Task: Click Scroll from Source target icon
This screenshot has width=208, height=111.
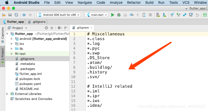Action: point(46,28)
